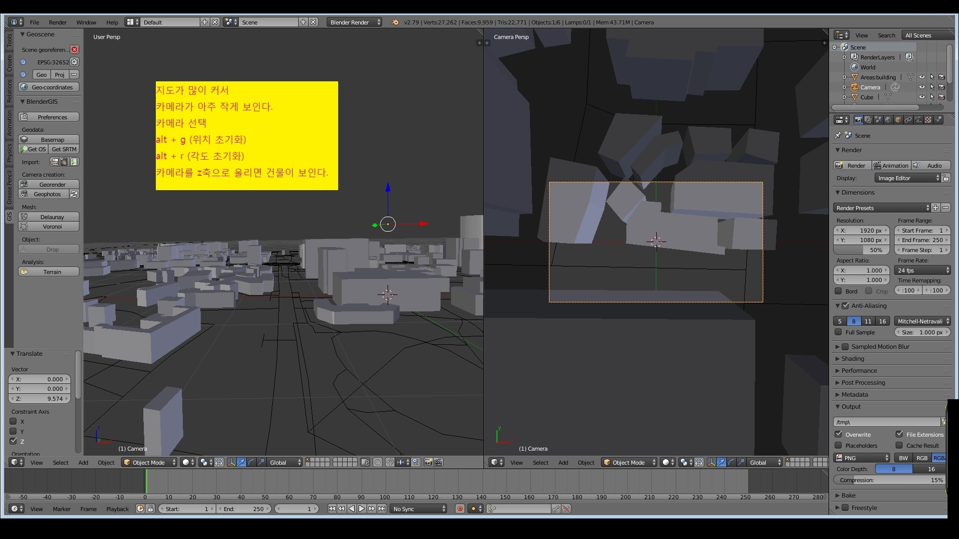Switch to the GIS side tab
Viewport: 959px width, 539px height.
(9, 216)
